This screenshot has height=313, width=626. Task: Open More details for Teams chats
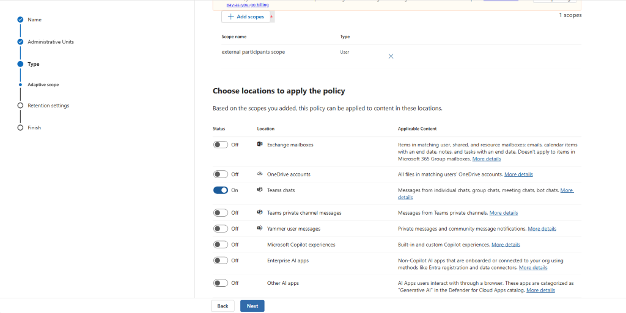pyautogui.click(x=567, y=190)
